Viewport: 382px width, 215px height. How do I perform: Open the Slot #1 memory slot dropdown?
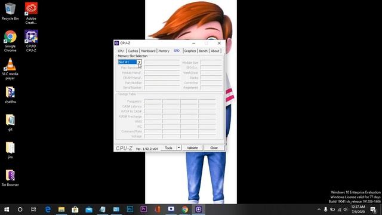(139, 62)
